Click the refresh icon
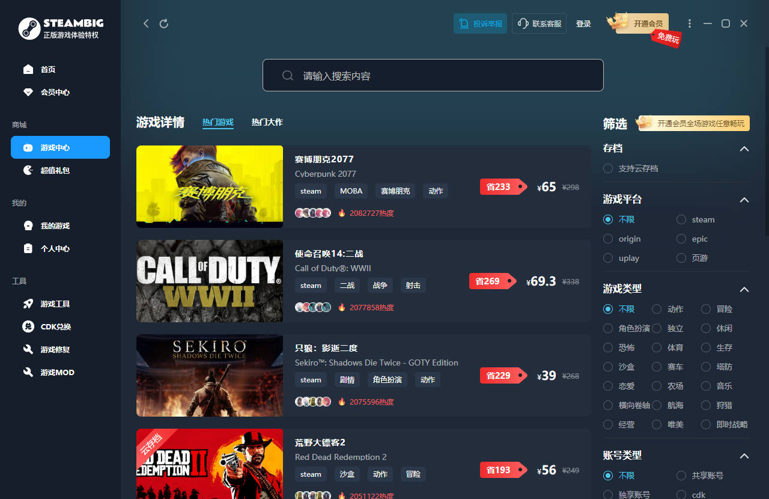The image size is (769, 499). pos(164,23)
